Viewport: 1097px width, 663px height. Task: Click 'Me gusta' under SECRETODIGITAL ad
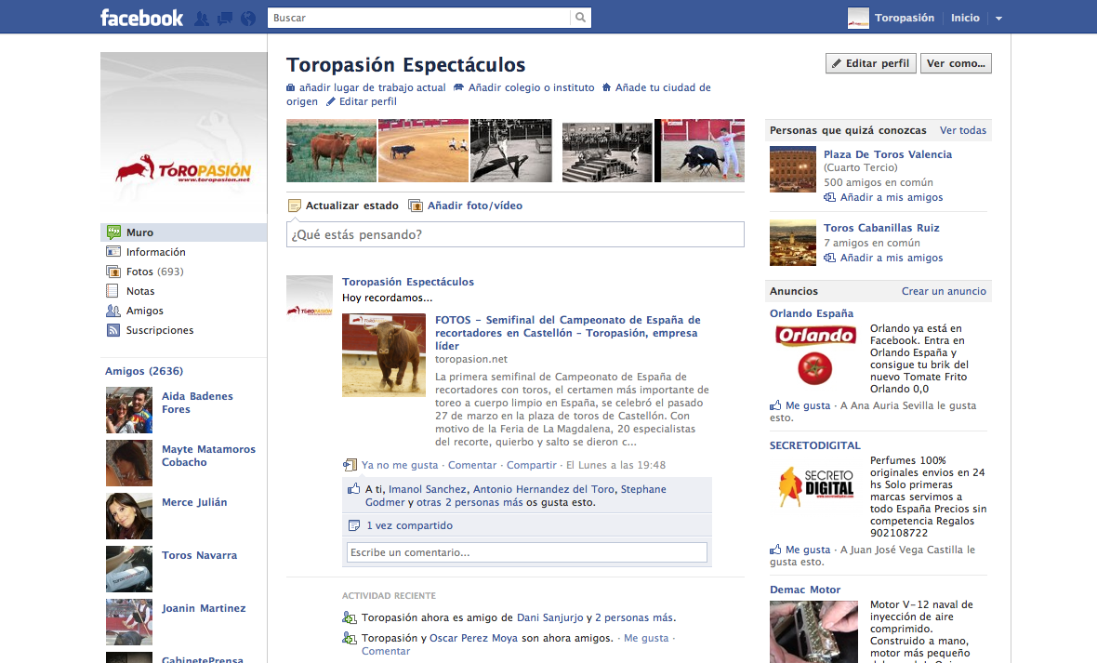coord(807,550)
